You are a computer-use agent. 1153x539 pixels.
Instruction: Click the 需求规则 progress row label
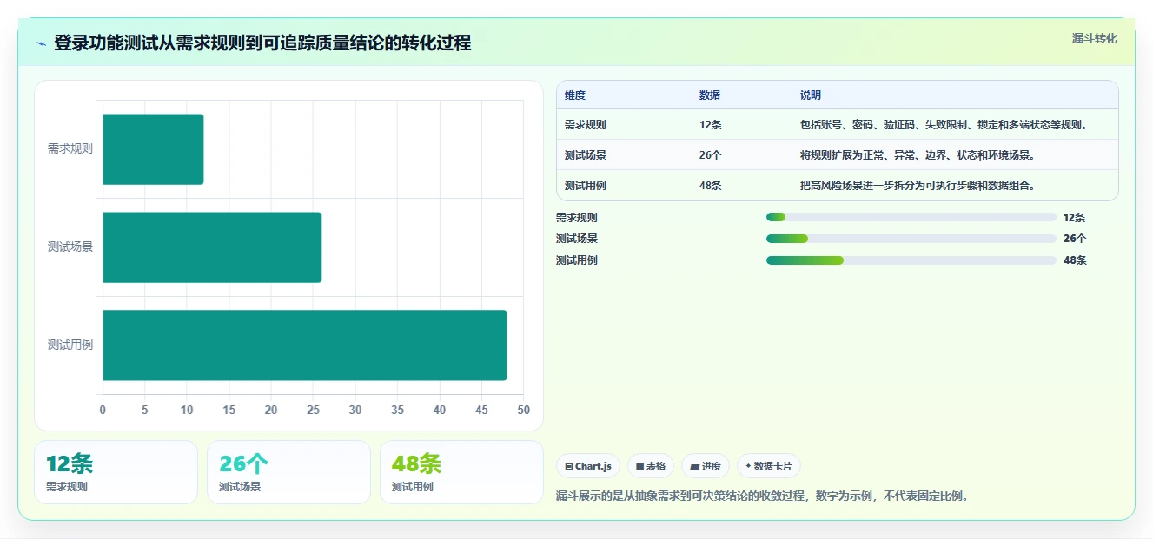577,218
